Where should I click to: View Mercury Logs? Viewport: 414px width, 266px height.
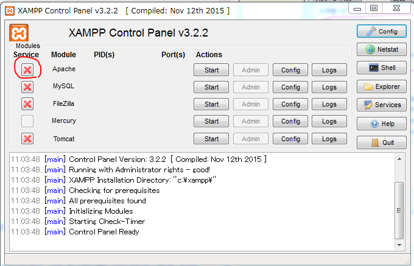click(x=329, y=121)
